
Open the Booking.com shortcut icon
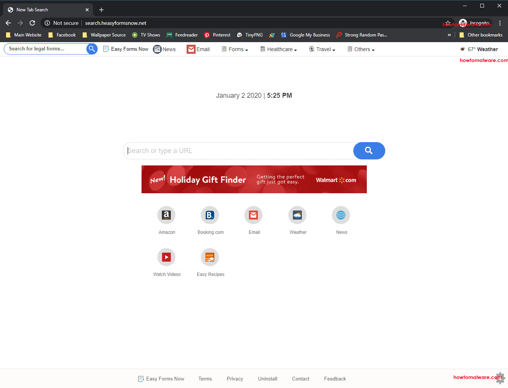click(x=210, y=215)
